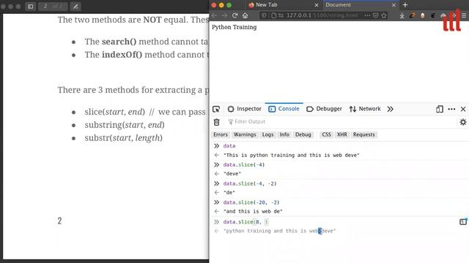Image resolution: width=469 pixels, height=263 pixels.
Task: Bookmark this page with the star icon
Action: coord(384,15)
